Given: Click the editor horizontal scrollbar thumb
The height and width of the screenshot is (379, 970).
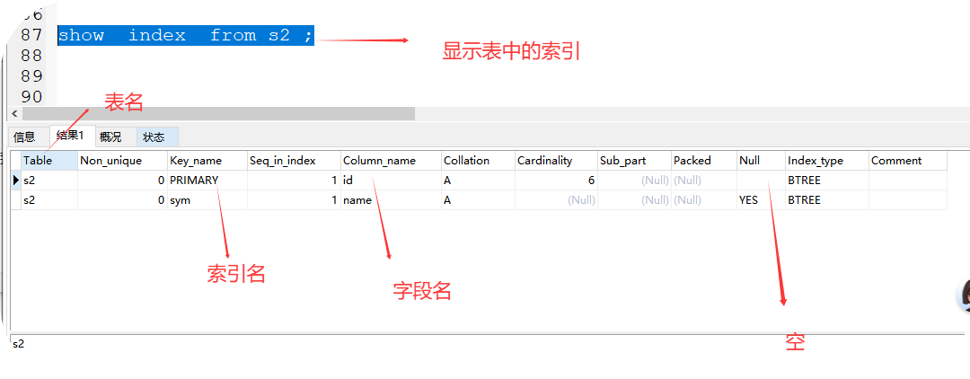Looking at the screenshot, I should click(217, 114).
